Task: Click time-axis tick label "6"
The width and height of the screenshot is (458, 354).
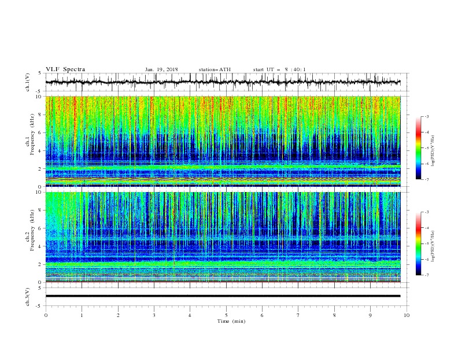Action: [x=262, y=315]
